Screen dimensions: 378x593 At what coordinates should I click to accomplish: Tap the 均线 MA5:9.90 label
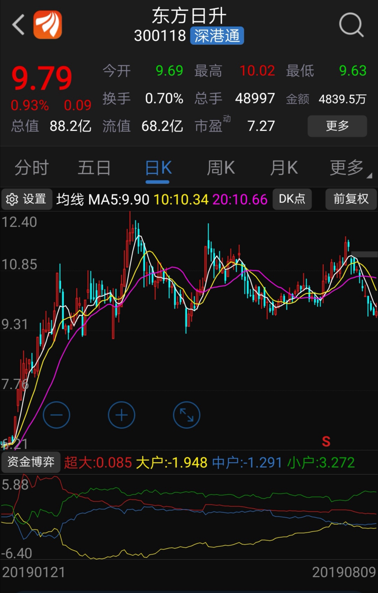[103, 199]
